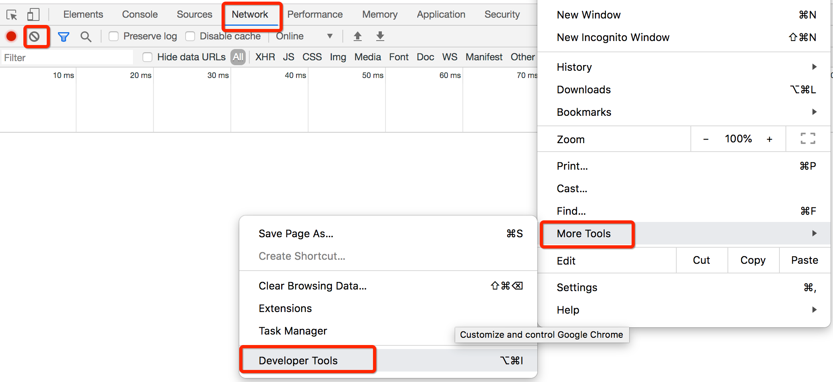Toggle the blue filter funnel icon

(x=64, y=37)
